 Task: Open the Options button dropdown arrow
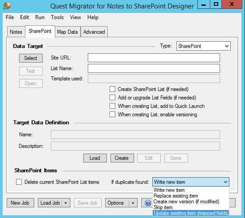click(x=133, y=203)
